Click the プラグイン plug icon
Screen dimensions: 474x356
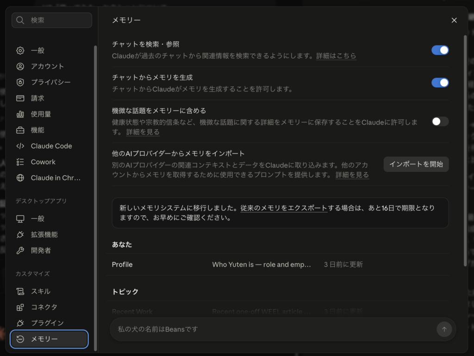[20, 323]
